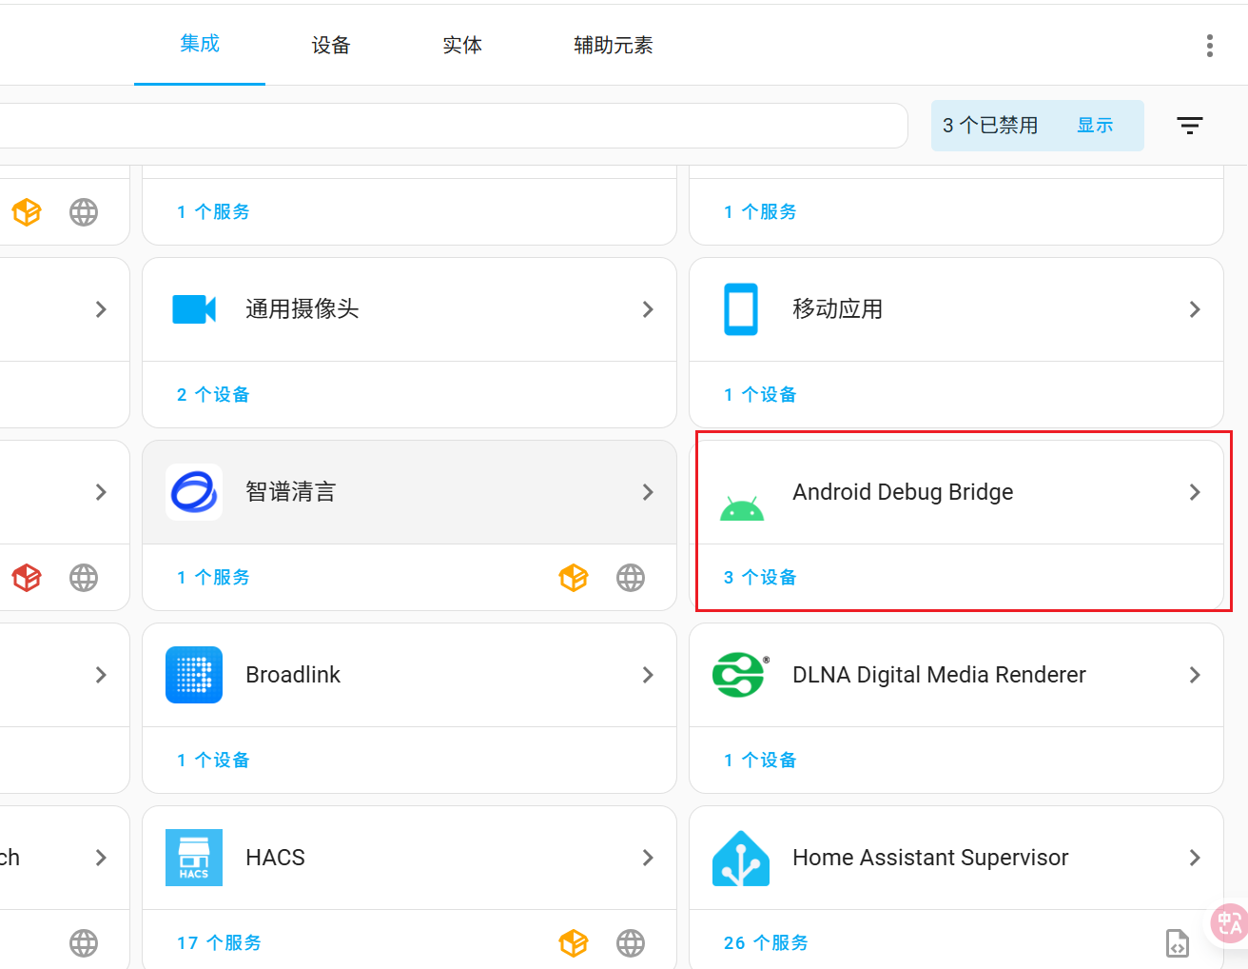The width and height of the screenshot is (1248, 969).
Task: Open 1 个服务 link under 智谱清言
Action: click(213, 578)
